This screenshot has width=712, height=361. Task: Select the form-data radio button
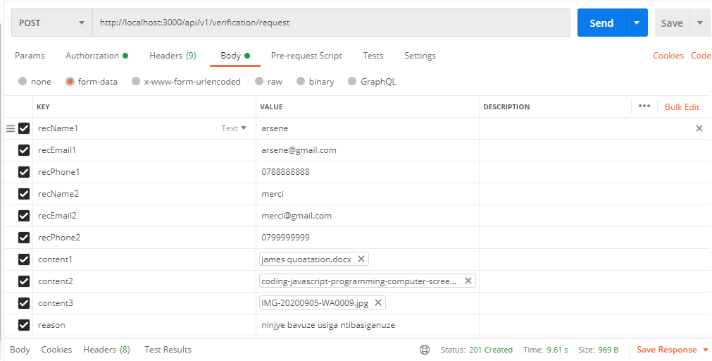click(70, 81)
